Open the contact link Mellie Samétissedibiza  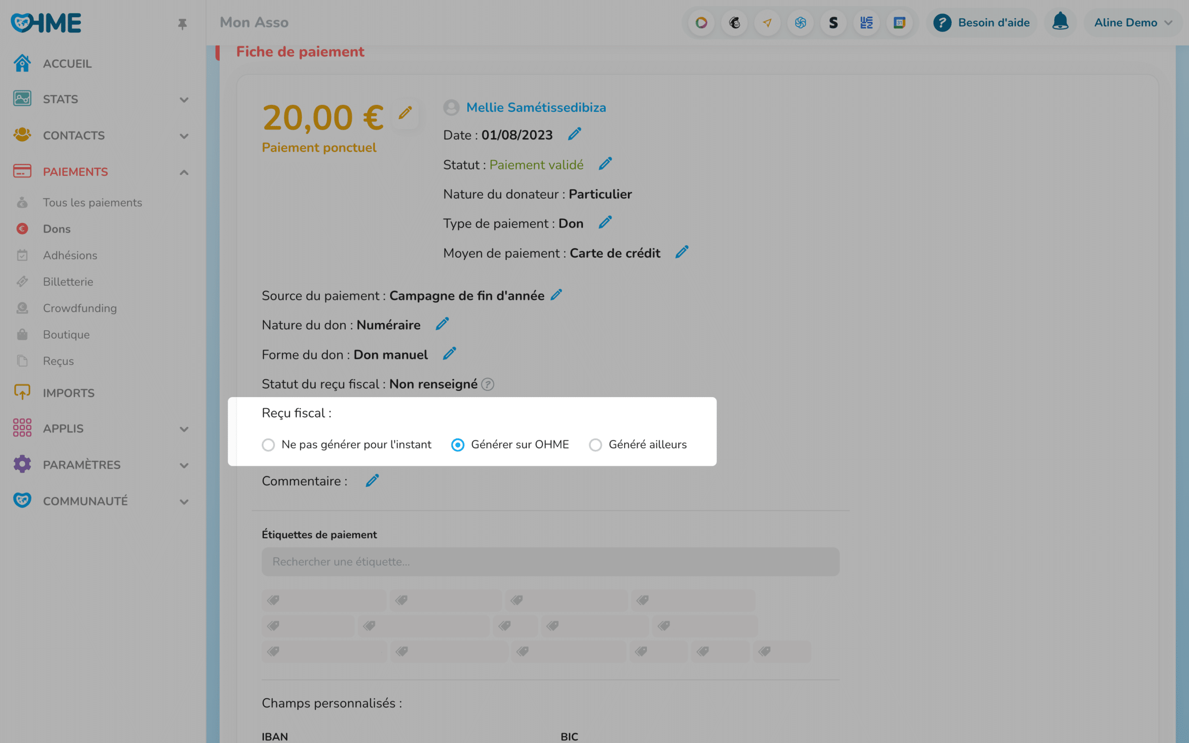pos(536,108)
